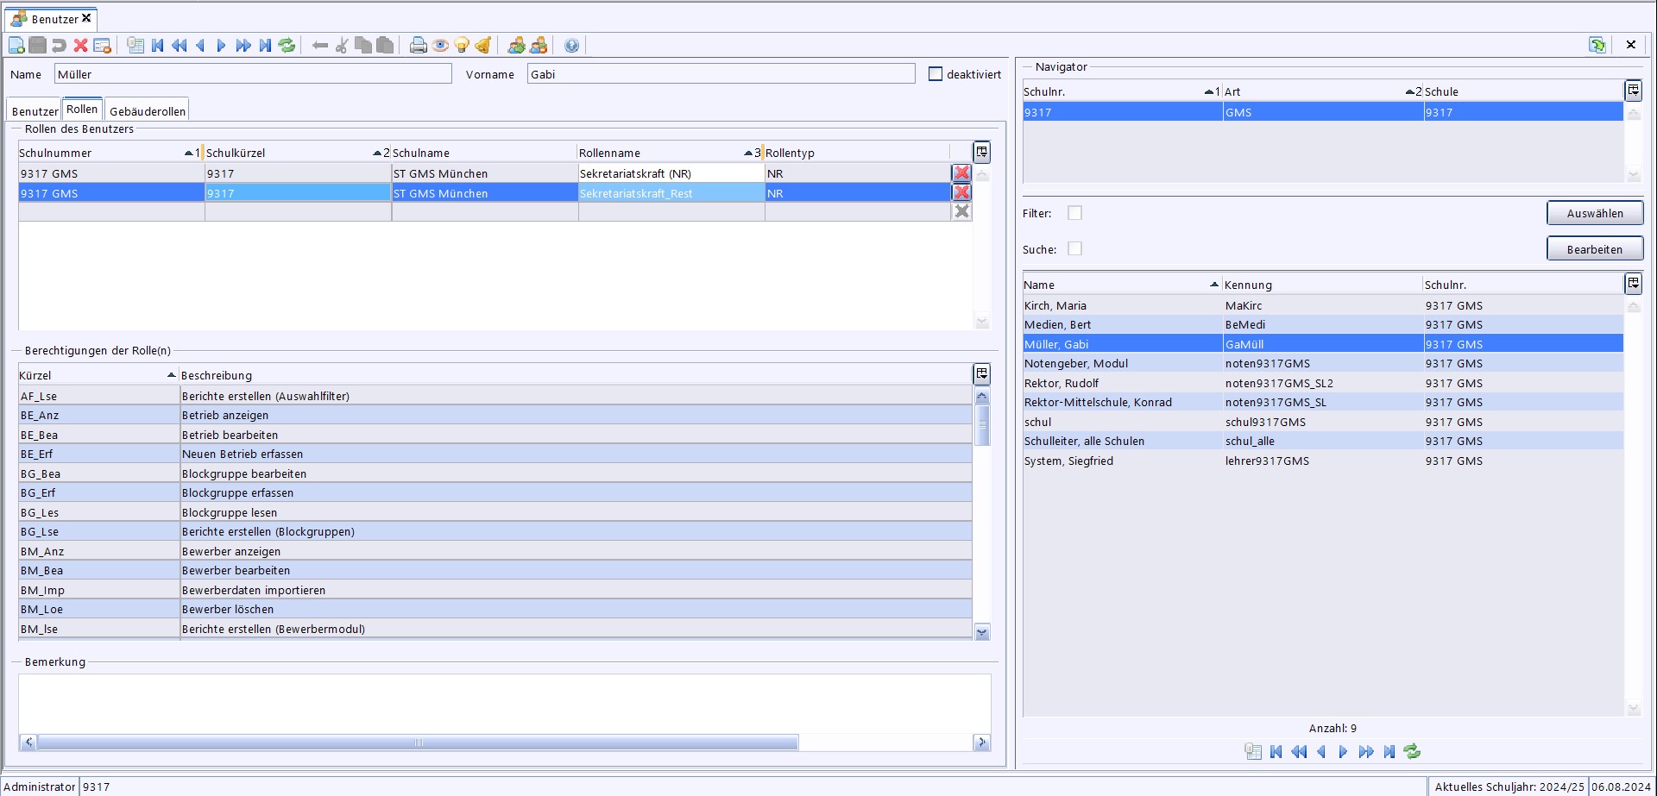Click the Bemerkung horizontal scrollbar thumb
The image size is (1657, 796).
(x=418, y=743)
